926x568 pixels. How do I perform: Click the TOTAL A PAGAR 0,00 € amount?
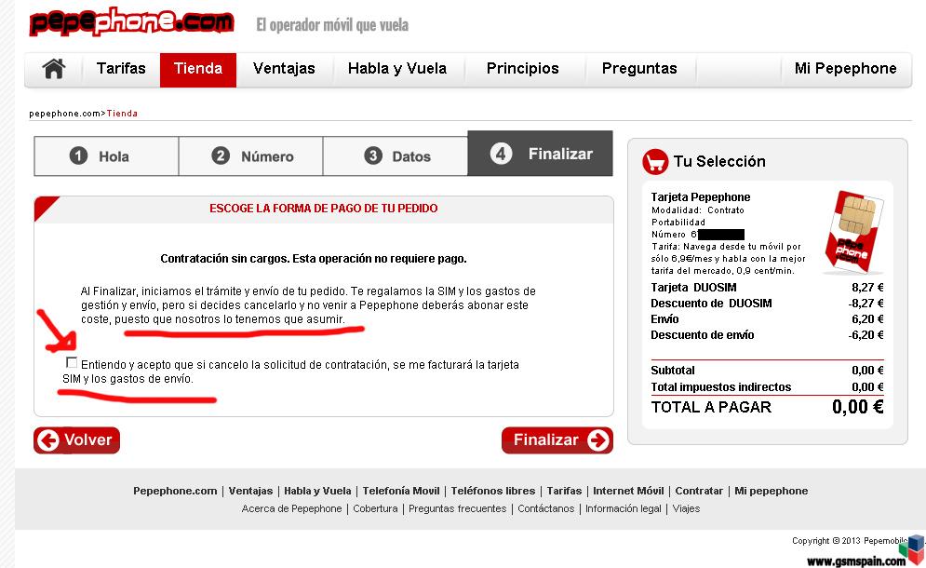point(857,407)
